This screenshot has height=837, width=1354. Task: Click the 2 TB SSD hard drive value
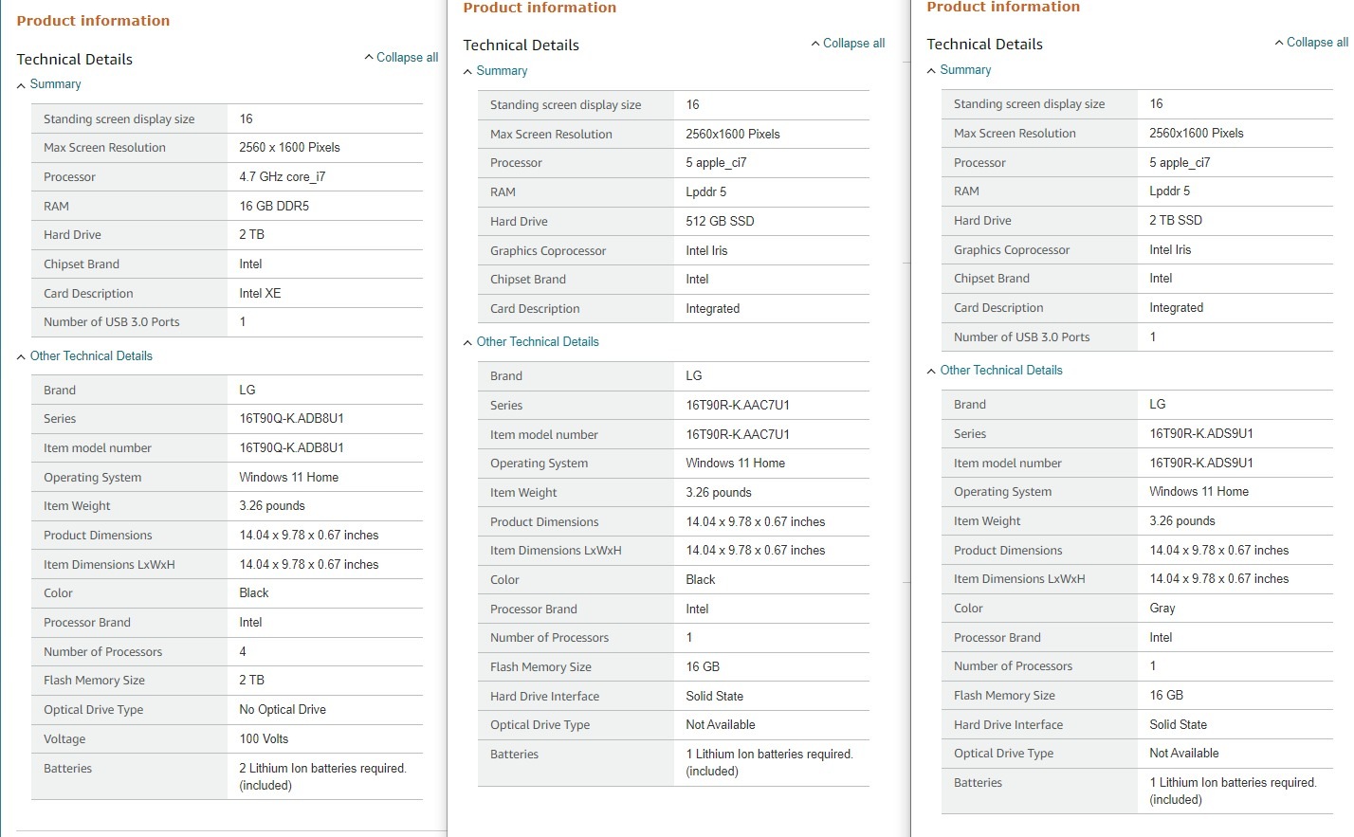point(1176,221)
